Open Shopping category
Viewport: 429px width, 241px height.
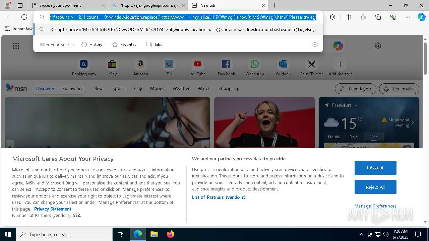click(228, 88)
